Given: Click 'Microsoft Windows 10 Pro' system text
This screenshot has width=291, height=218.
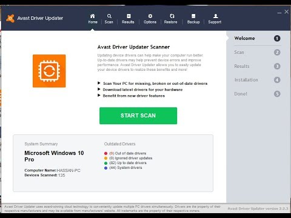Looking at the screenshot, I should [54, 156].
